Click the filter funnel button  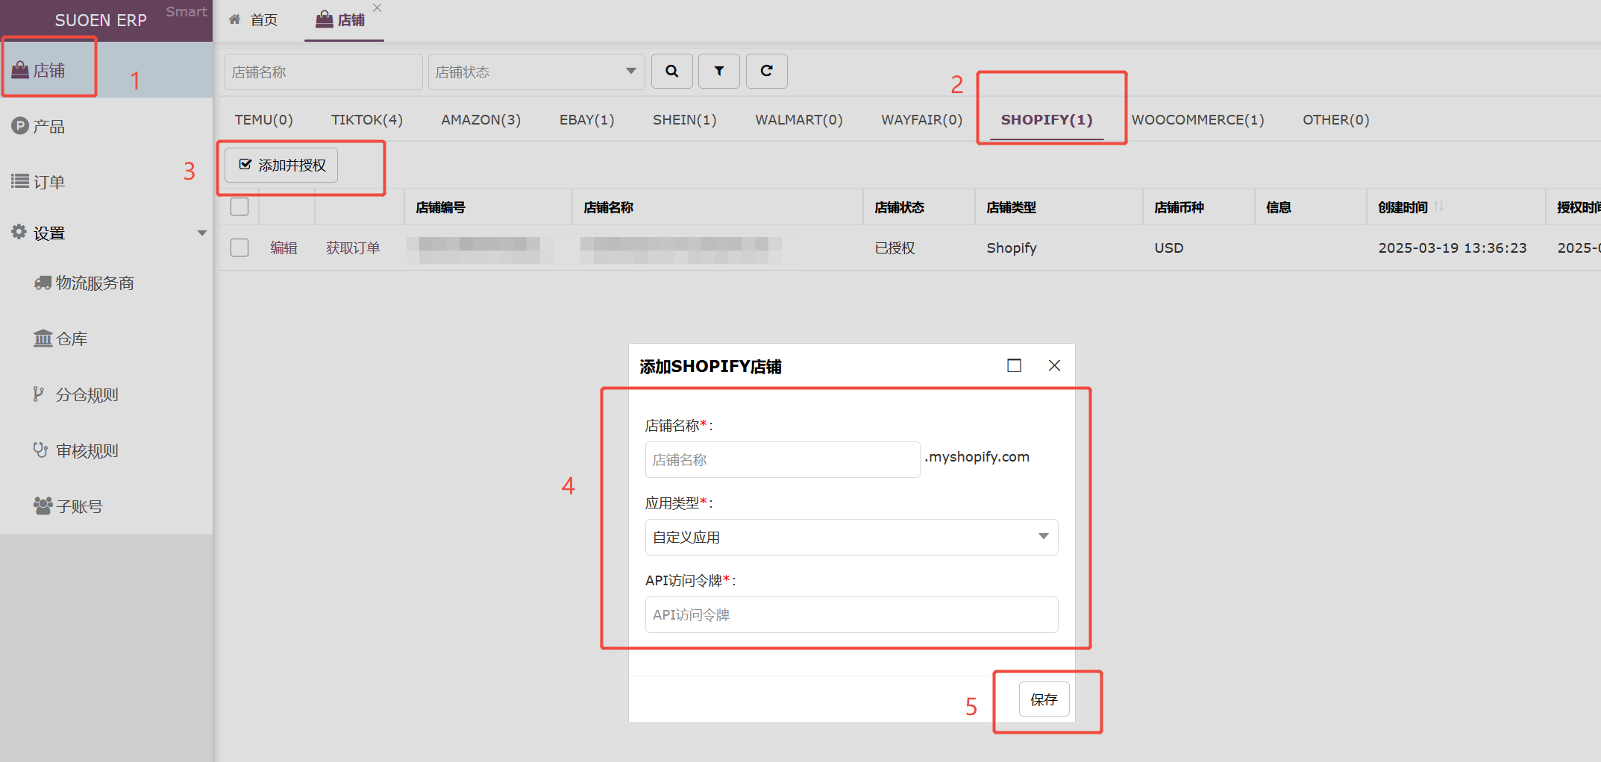point(718,72)
